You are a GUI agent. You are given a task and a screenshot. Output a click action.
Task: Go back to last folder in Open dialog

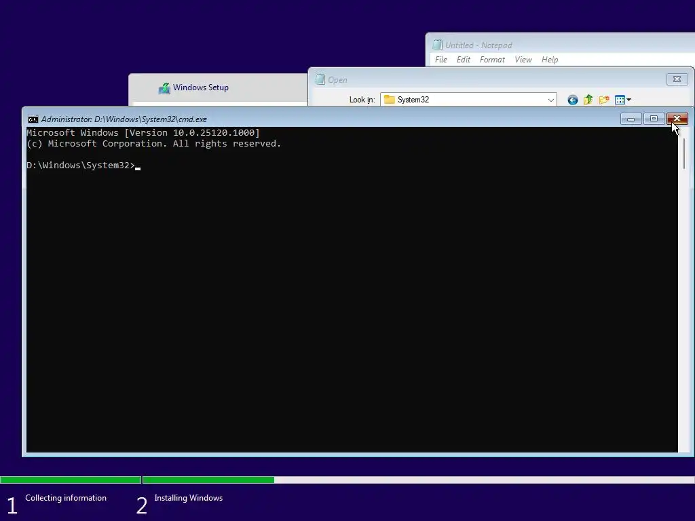(573, 100)
